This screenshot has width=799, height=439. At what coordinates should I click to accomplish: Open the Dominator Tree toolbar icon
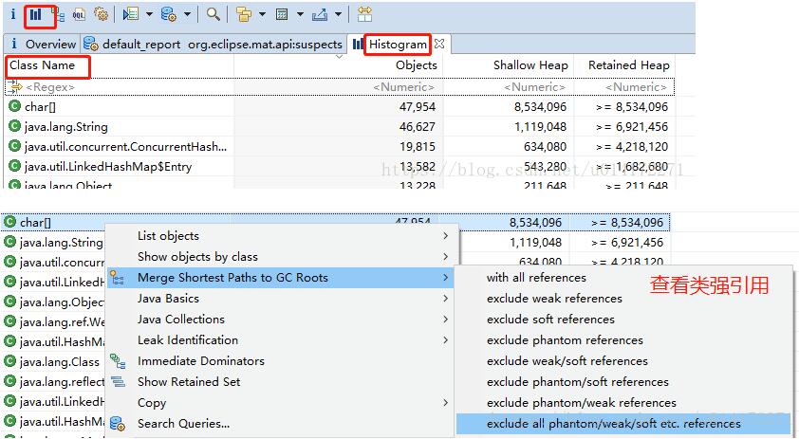tap(58, 14)
